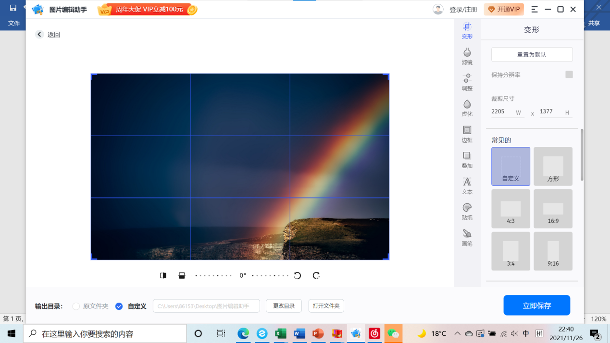This screenshot has width=610, height=343.
Task: Click the 返回 back label
Action: pos(54,35)
